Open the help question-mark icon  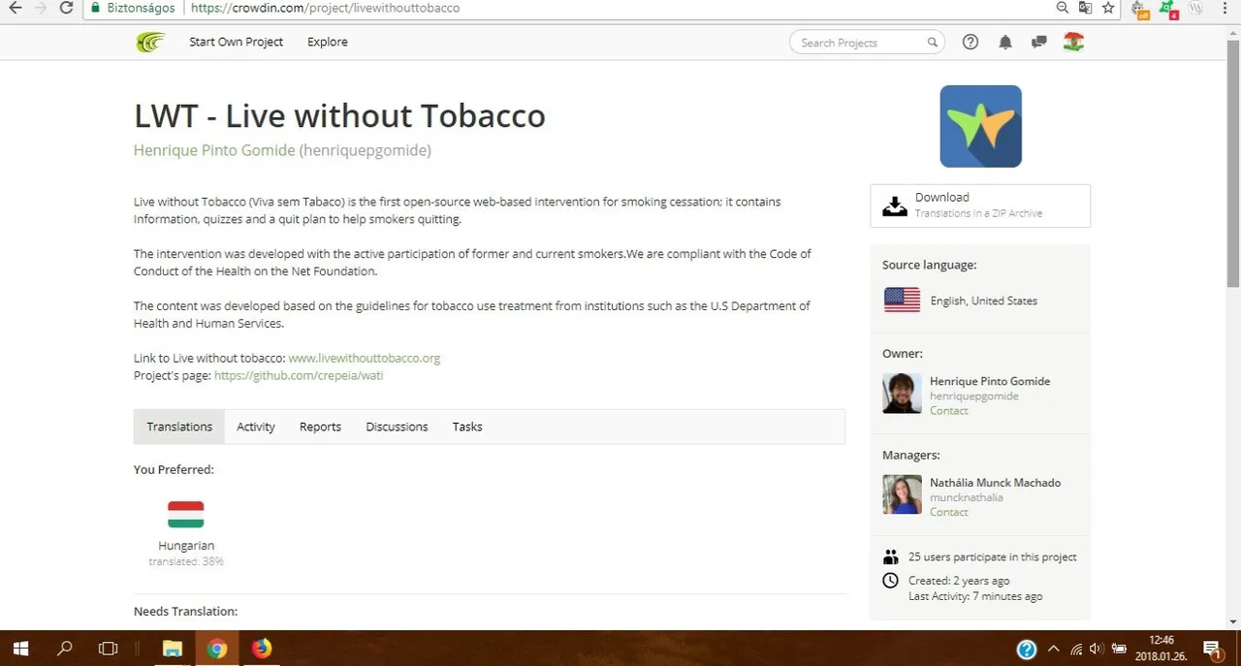[971, 42]
